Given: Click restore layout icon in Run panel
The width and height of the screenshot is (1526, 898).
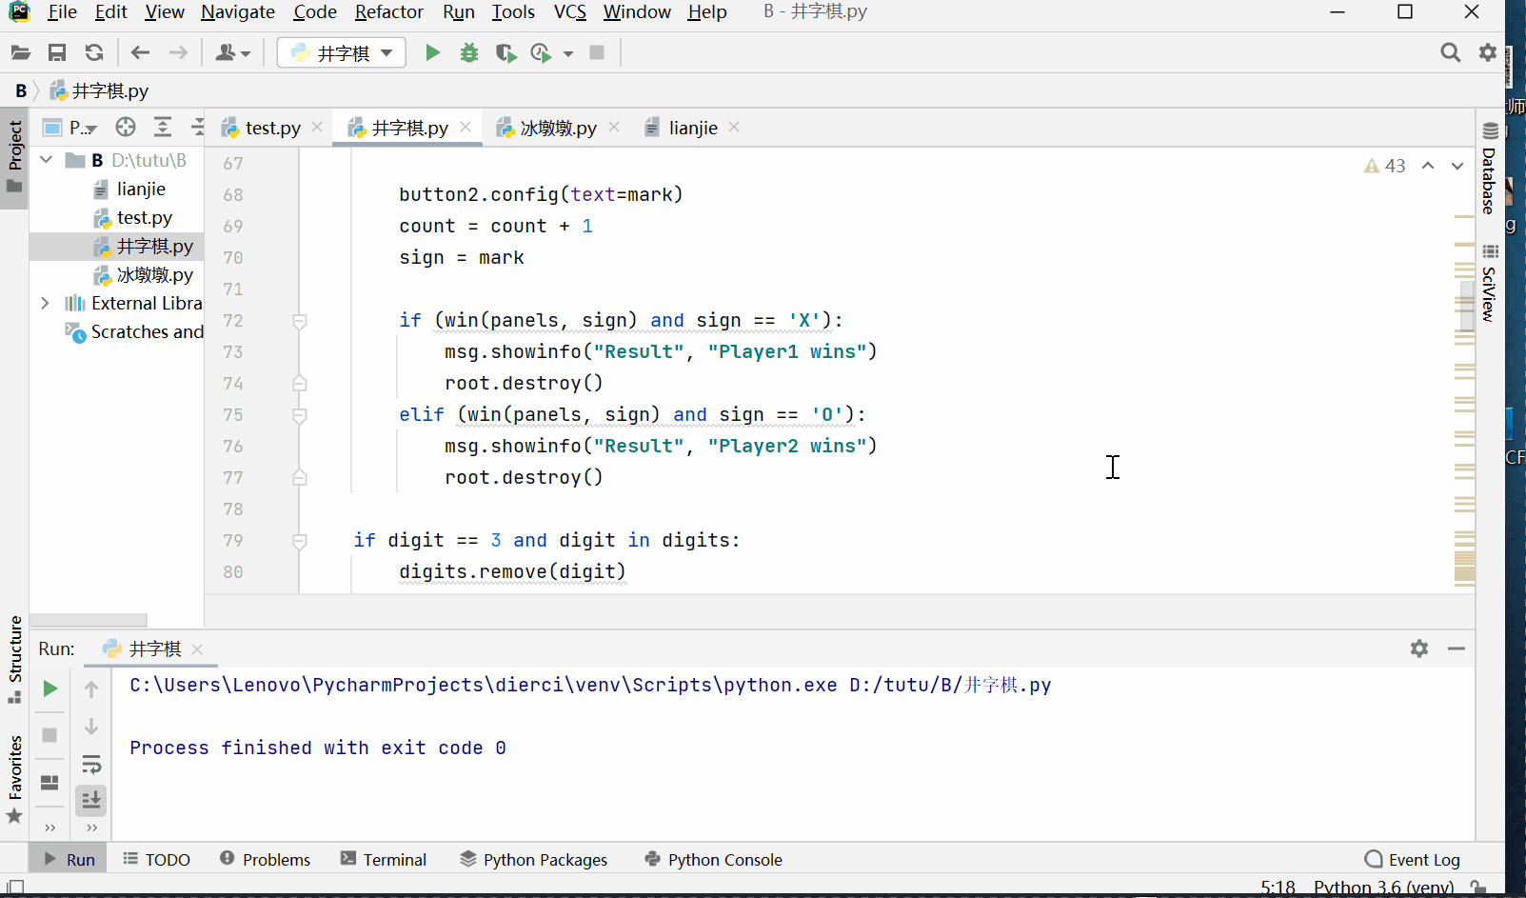Looking at the screenshot, I should [50, 782].
